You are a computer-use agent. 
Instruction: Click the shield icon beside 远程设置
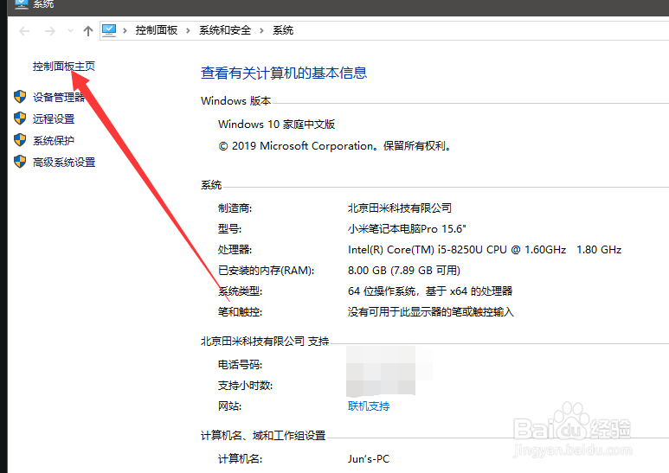pyautogui.click(x=20, y=118)
